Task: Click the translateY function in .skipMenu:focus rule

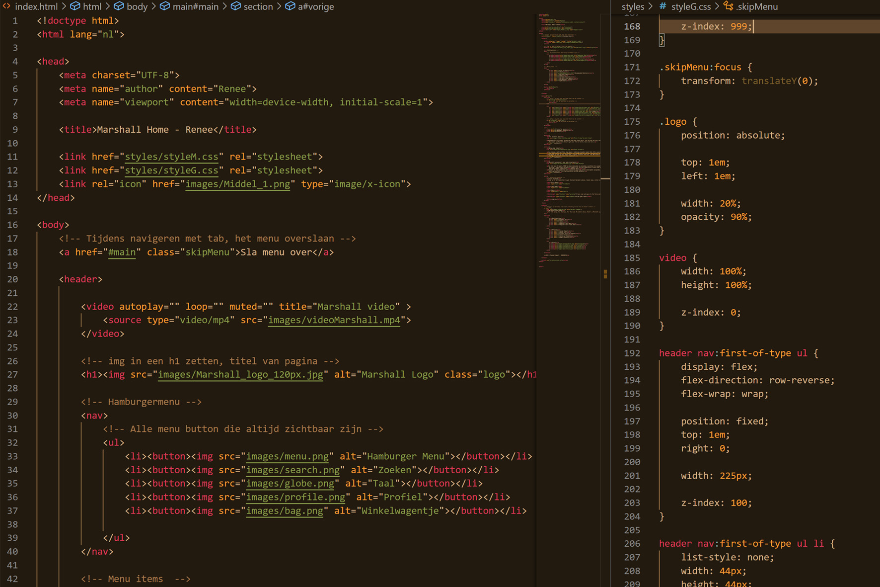Action: point(769,81)
